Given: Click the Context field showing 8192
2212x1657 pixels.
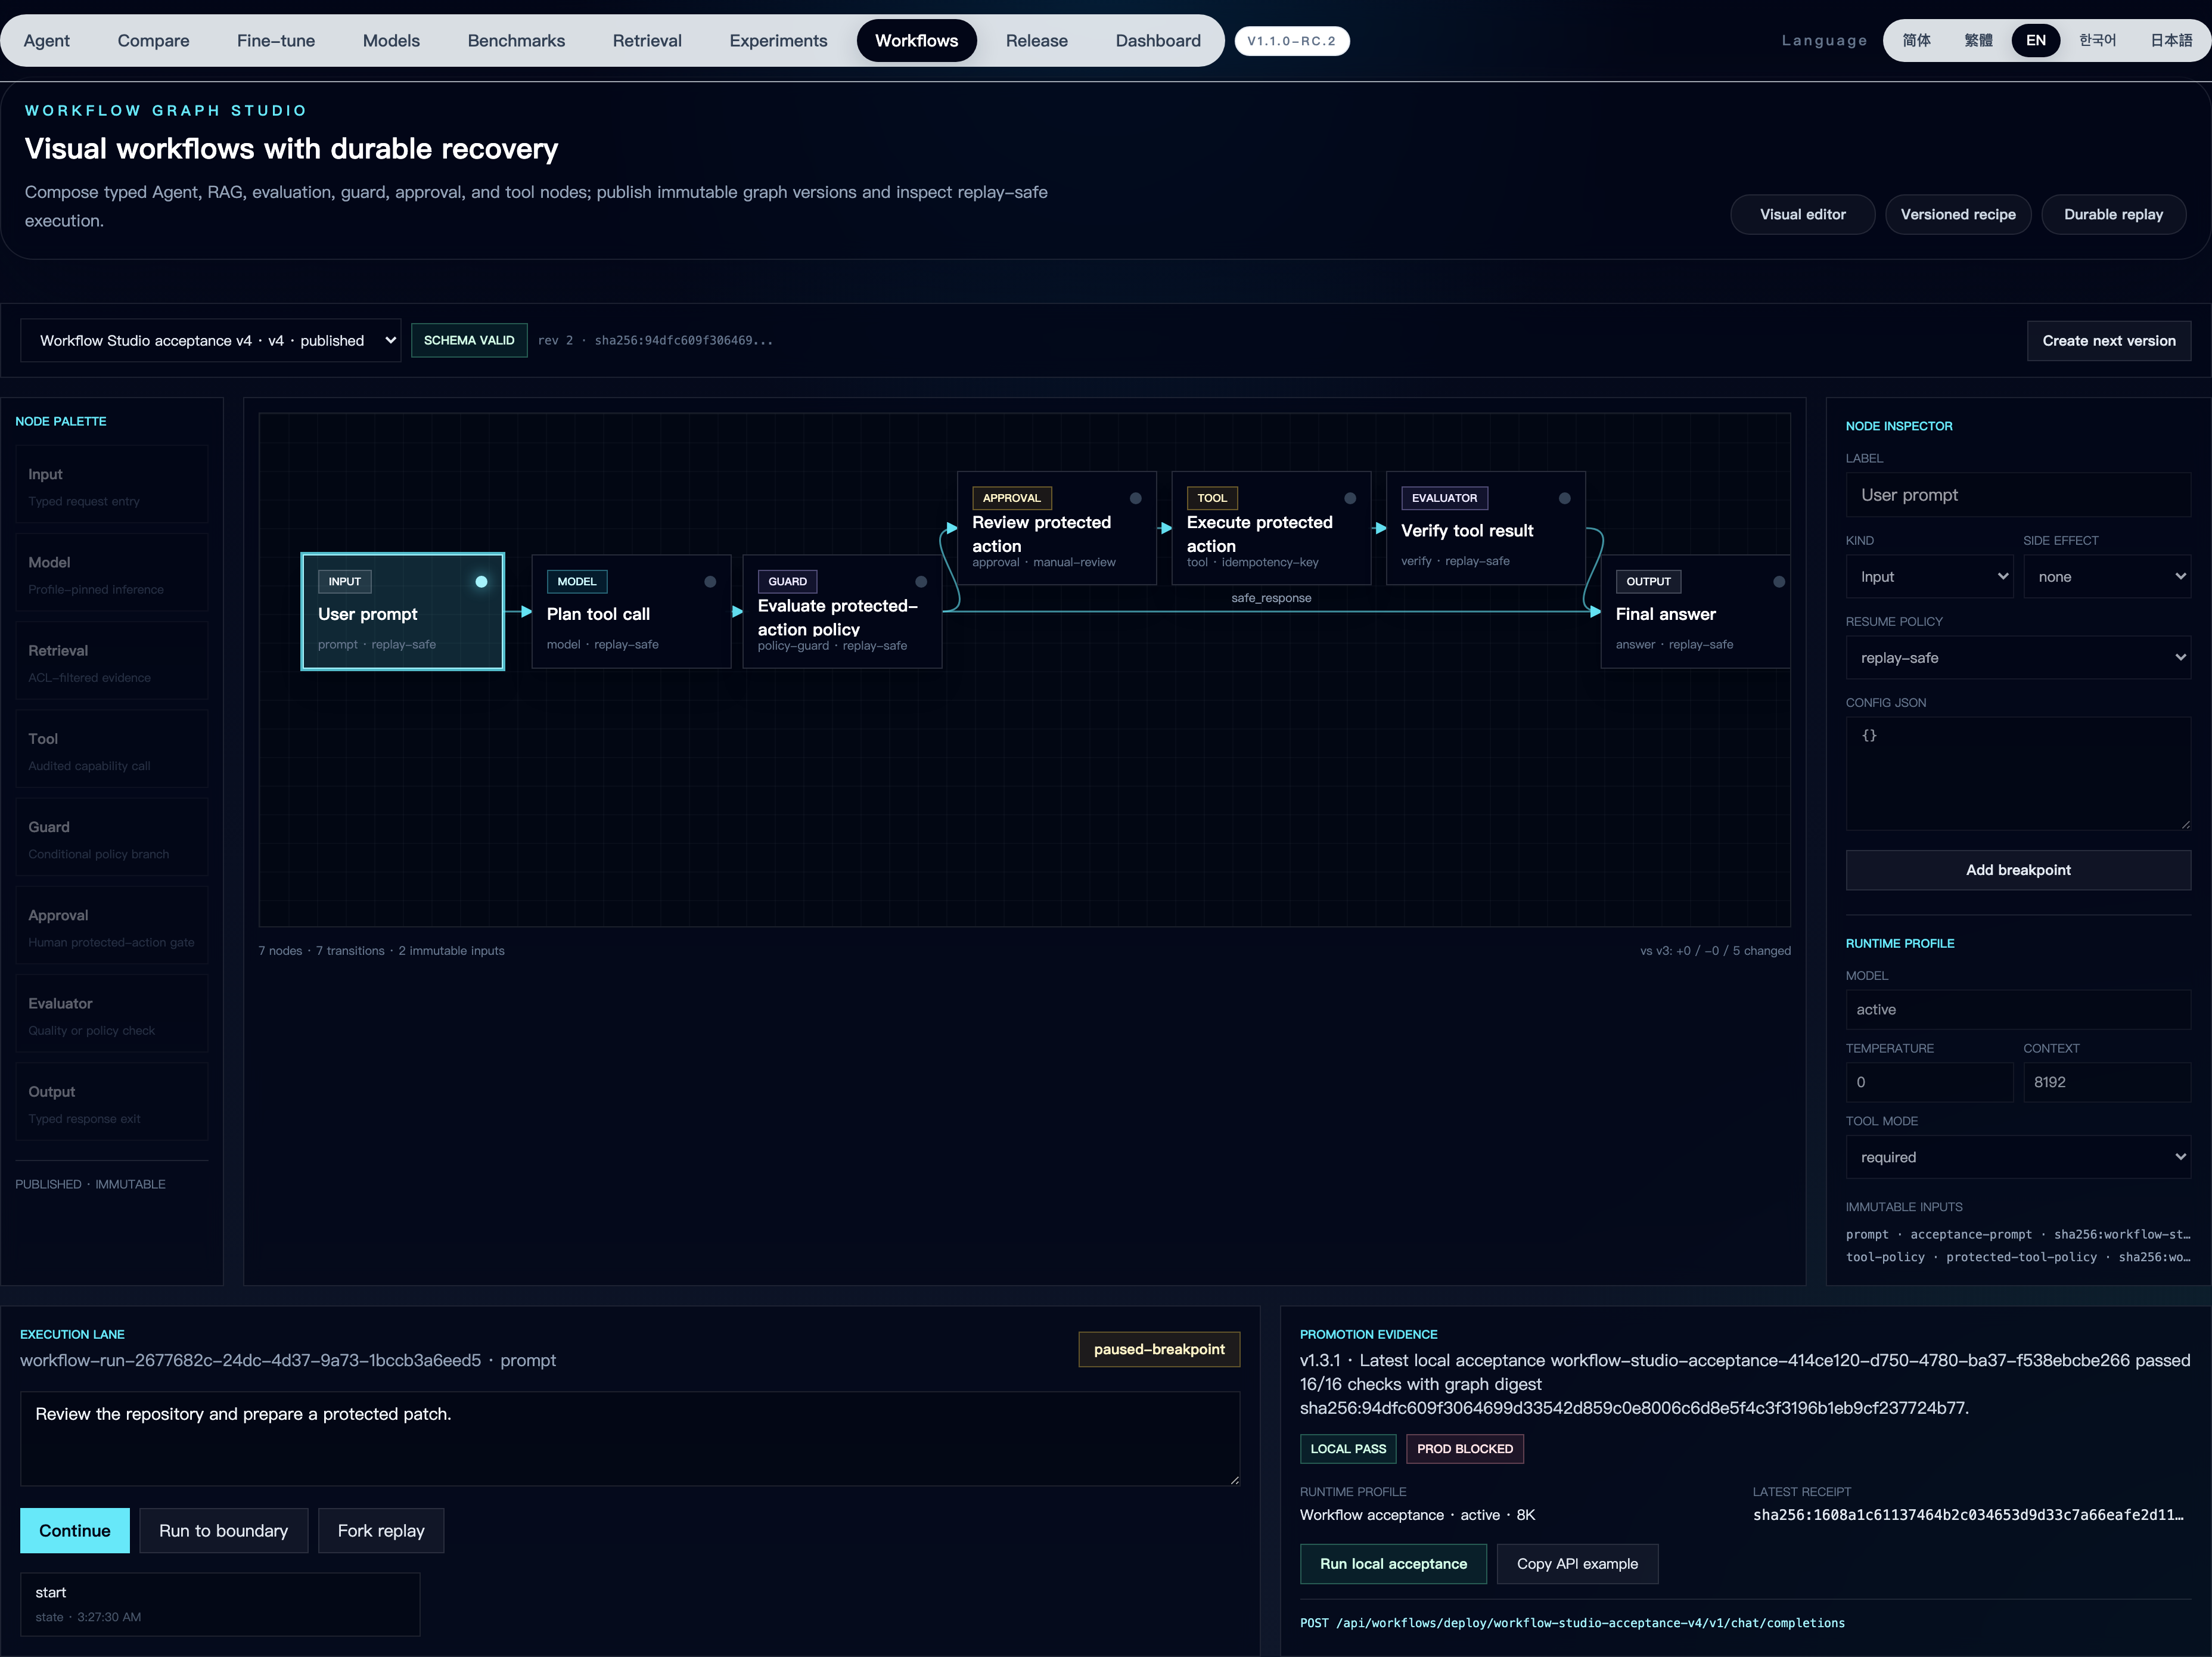Looking at the screenshot, I should (x=2107, y=1082).
